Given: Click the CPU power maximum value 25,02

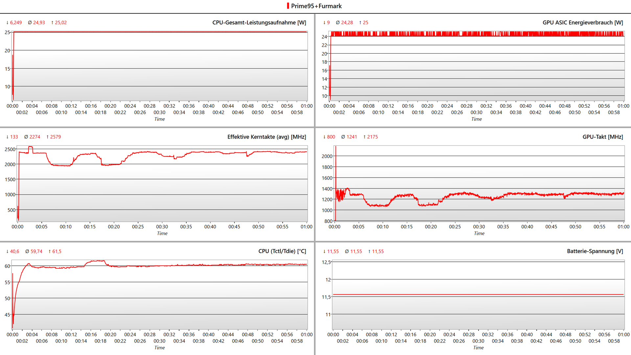Looking at the screenshot, I should (60, 23).
